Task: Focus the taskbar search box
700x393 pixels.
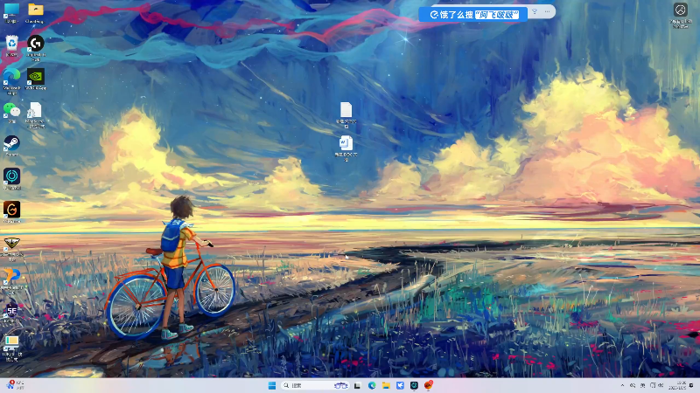Action: tap(315, 385)
